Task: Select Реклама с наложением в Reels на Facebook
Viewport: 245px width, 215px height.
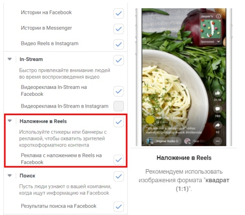Action: click(65, 159)
